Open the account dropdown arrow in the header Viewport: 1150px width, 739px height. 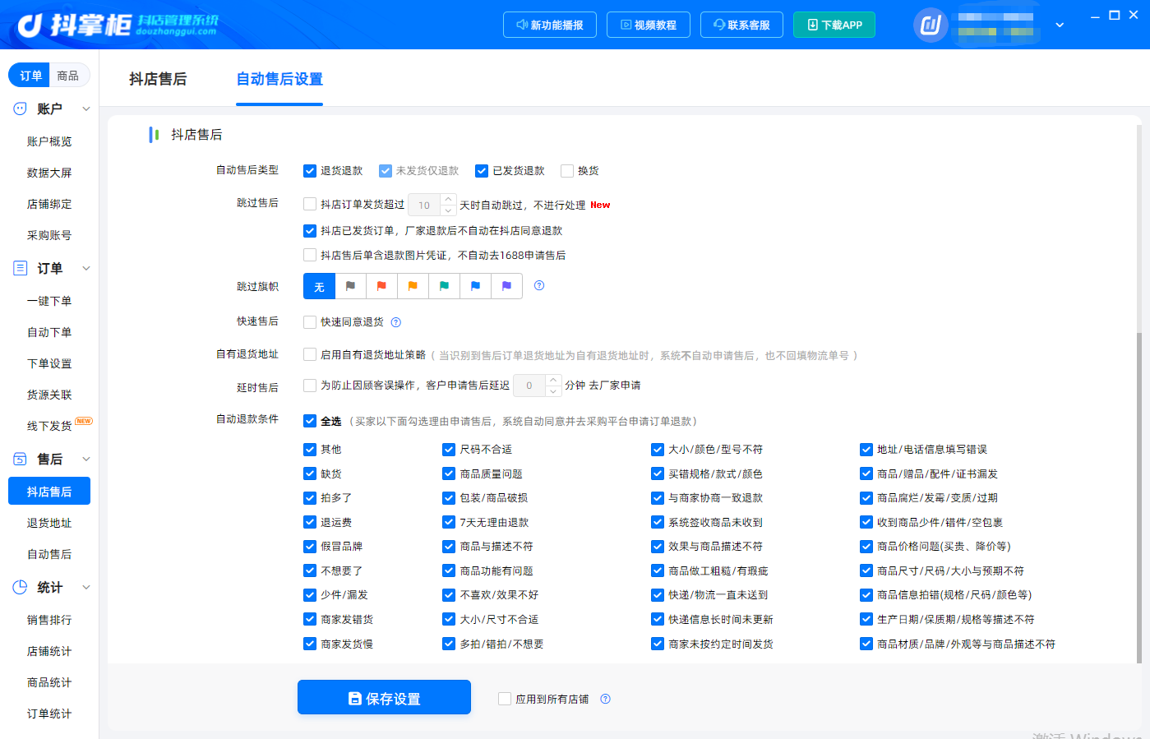tap(1060, 25)
